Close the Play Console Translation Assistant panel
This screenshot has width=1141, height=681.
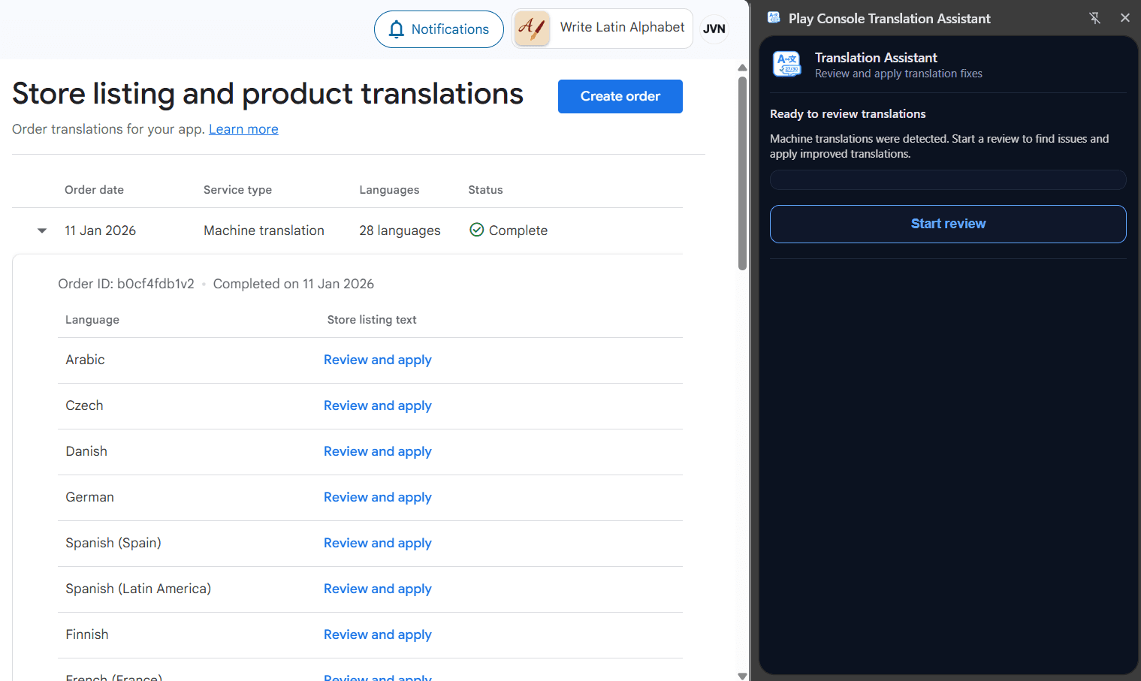(x=1124, y=17)
